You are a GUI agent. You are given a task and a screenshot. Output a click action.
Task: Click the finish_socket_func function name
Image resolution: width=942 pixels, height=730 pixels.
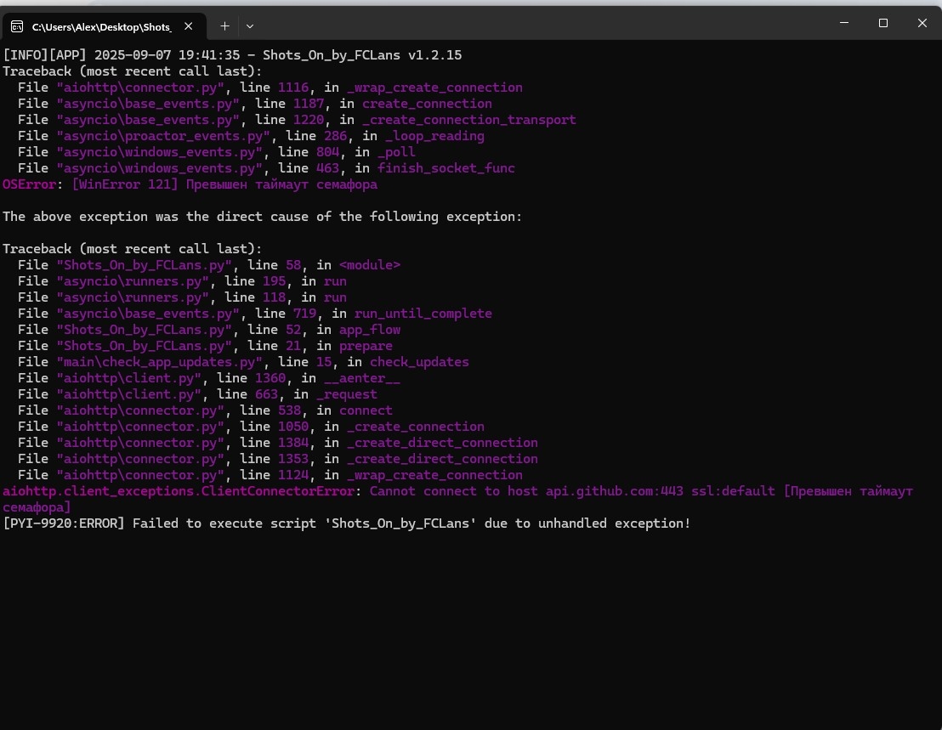coord(446,168)
